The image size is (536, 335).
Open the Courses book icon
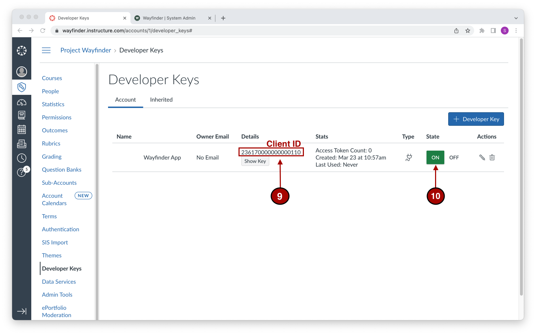22,115
